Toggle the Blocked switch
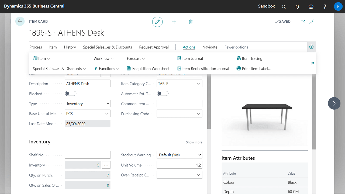 pyautogui.click(x=71, y=93)
